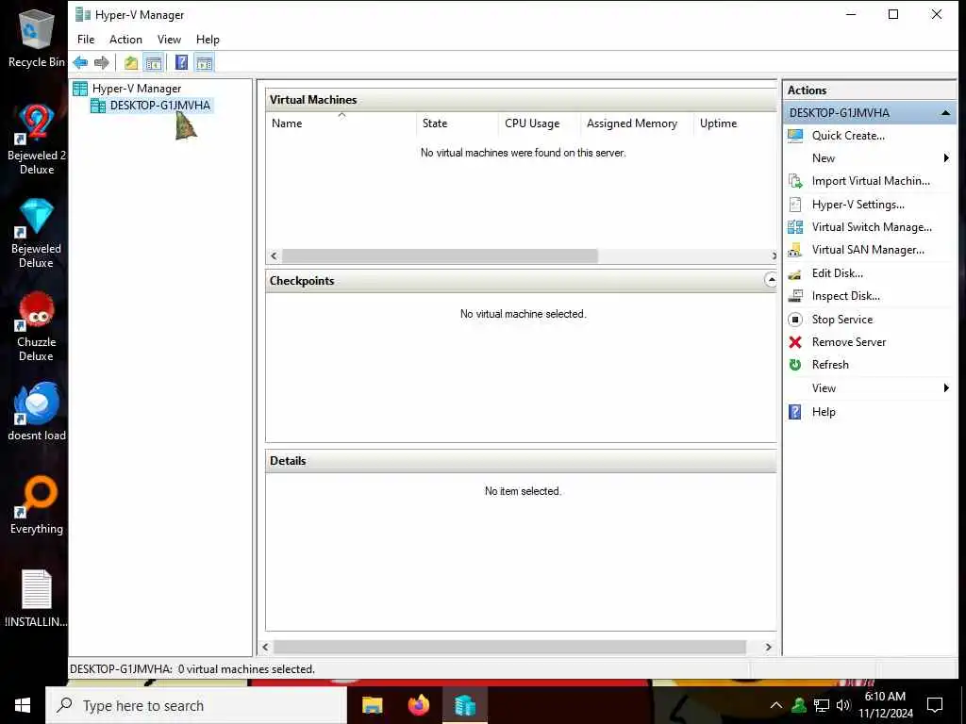Viewport: 966px width, 724px height.
Task: Click the Hyper-V Manager title bar icon
Action: click(x=83, y=14)
